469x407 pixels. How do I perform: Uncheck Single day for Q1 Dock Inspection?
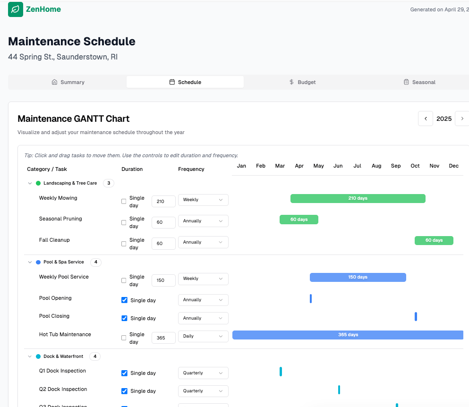(124, 373)
